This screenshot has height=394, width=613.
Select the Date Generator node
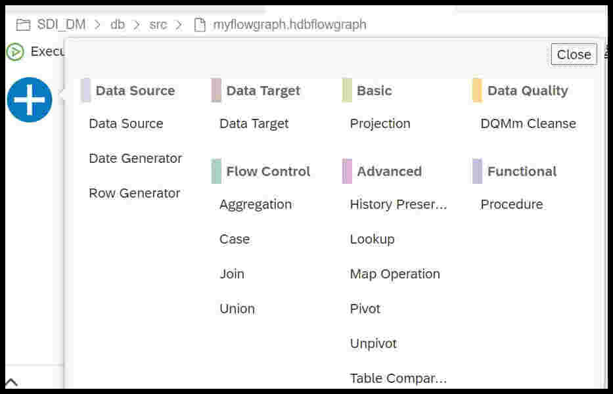[135, 158]
